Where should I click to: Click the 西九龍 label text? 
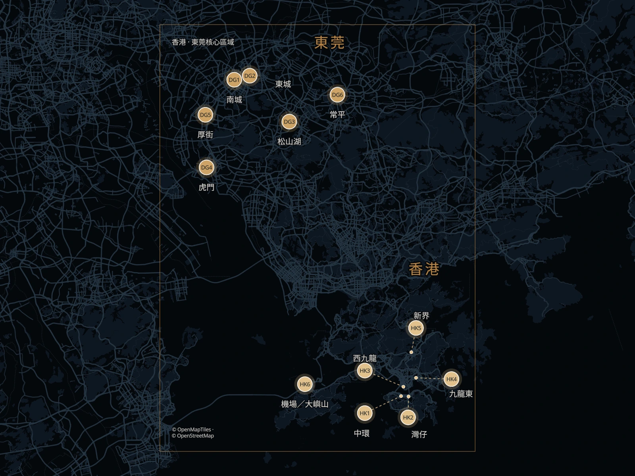[365, 359]
